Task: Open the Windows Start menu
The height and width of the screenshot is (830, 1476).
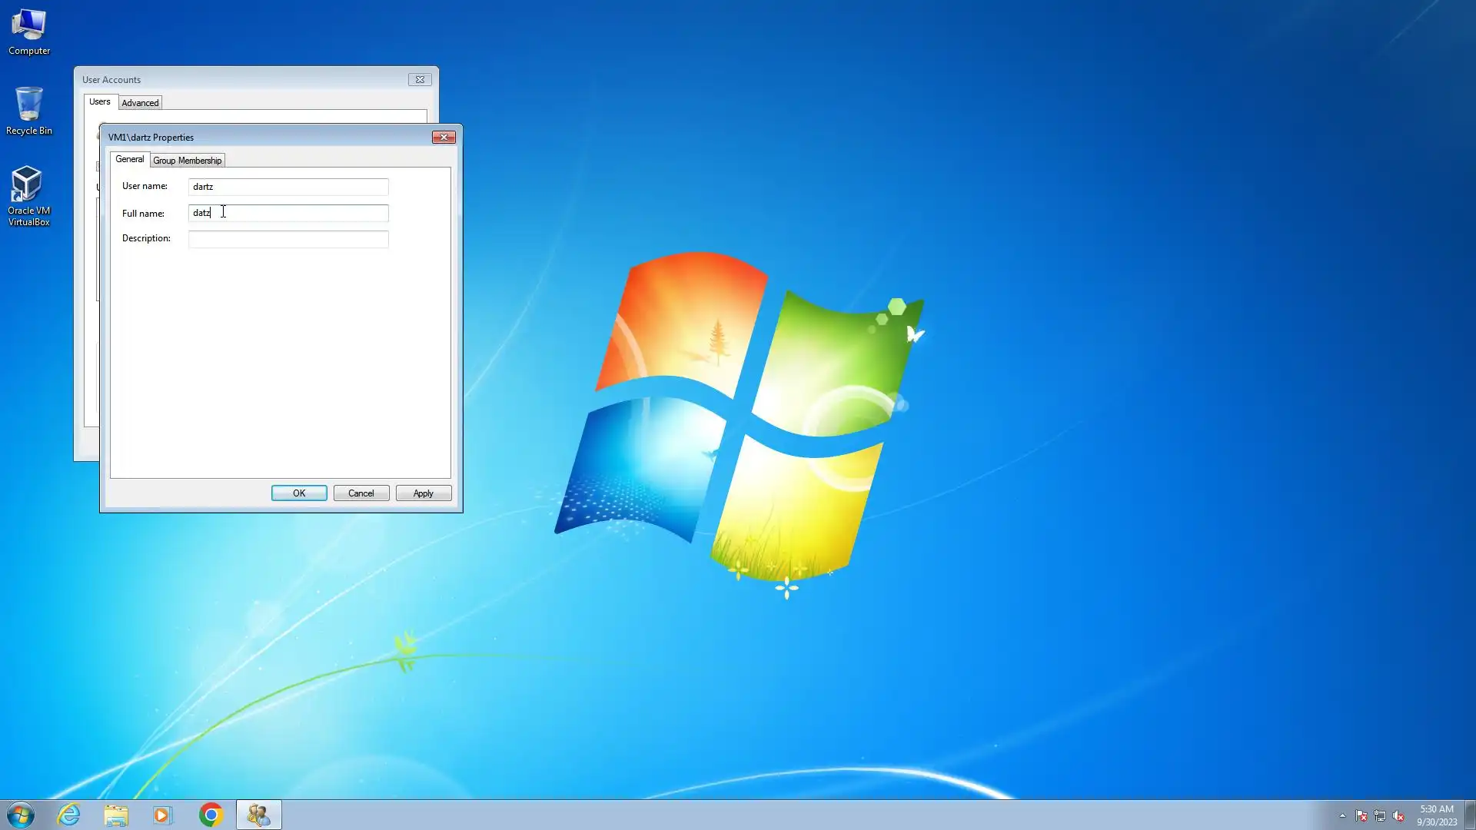Action: (21, 815)
